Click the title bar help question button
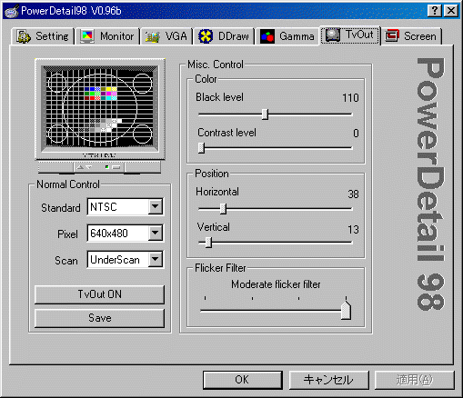This screenshot has height=398, width=463. coord(435,11)
